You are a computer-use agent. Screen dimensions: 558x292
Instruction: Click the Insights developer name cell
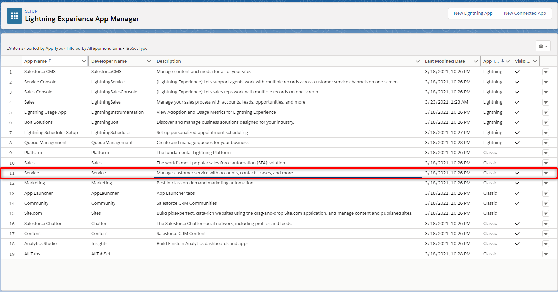coord(99,244)
